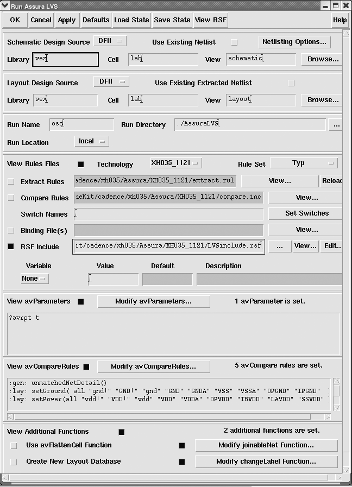Click avCompareRules list horizontal scrollbar
The height and width of the screenshot is (487, 352).
(x=169, y=417)
